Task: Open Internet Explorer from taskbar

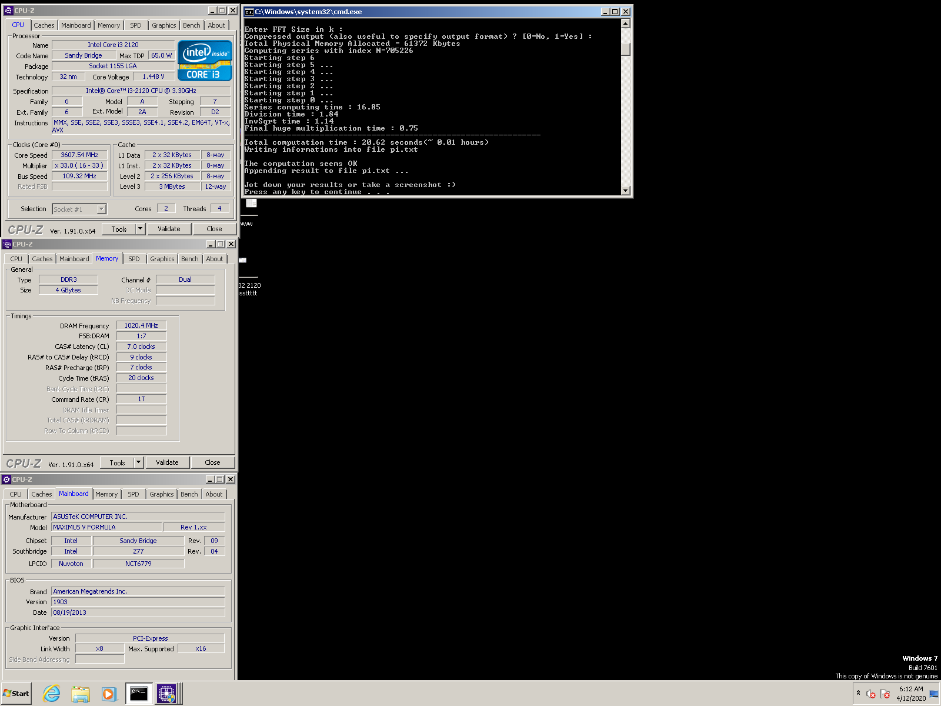Action: pos(52,694)
